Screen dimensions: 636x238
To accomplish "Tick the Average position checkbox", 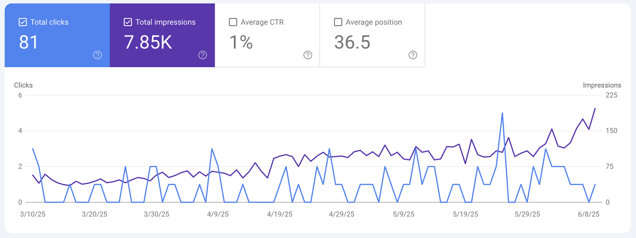I will click(x=338, y=22).
